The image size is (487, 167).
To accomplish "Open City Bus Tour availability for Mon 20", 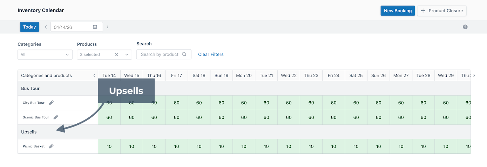I will pos(244,103).
